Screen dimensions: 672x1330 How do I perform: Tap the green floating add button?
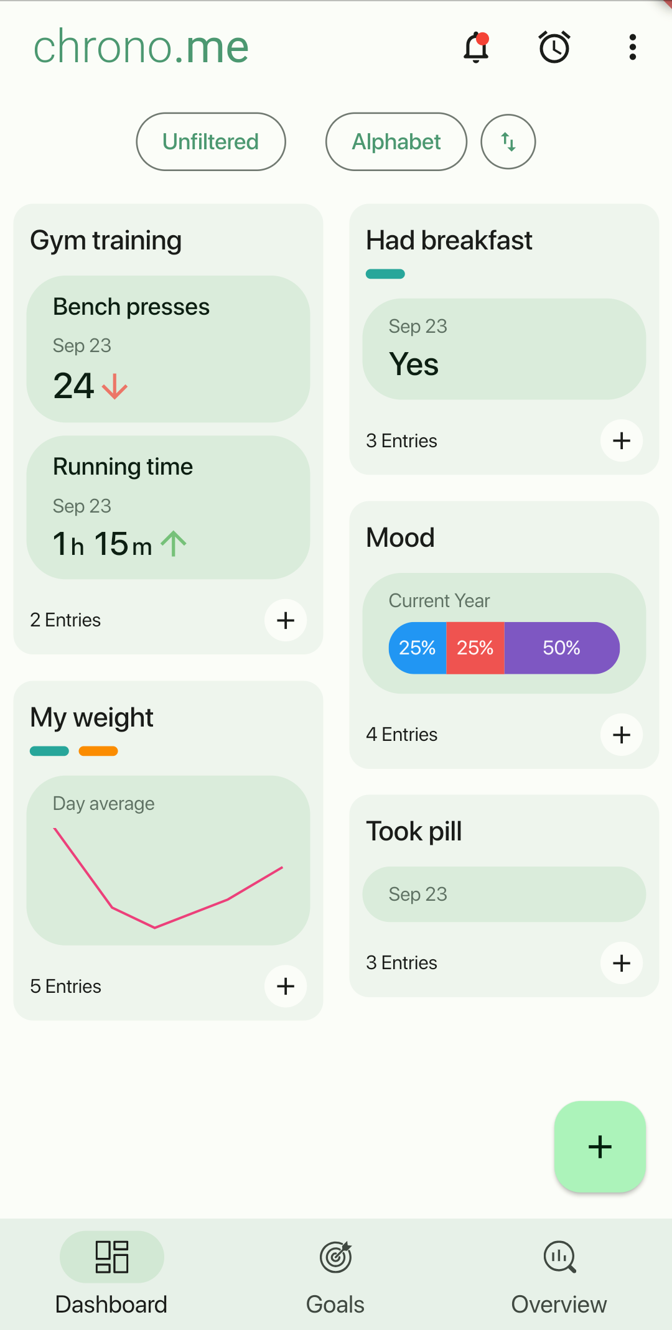tap(600, 1146)
